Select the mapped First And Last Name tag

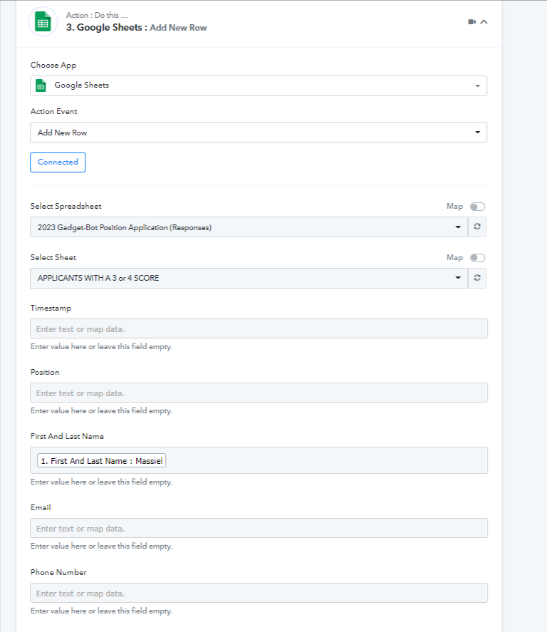[x=102, y=461]
